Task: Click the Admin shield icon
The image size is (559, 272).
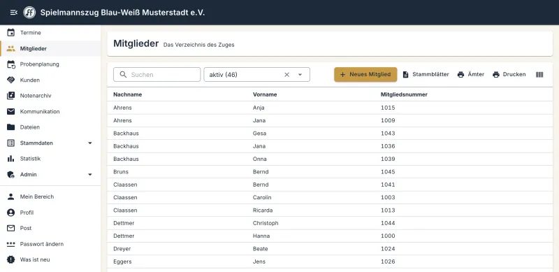Action: pos(11,175)
